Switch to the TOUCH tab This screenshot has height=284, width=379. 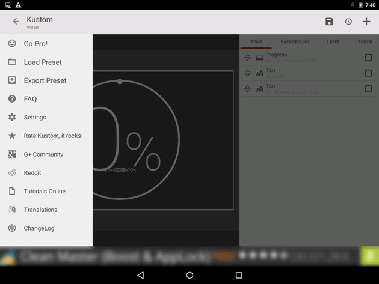(365, 42)
